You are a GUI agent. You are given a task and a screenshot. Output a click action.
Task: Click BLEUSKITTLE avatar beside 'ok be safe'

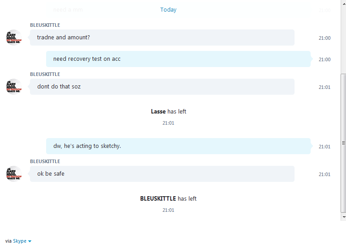pyautogui.click(x=14, y=174)
